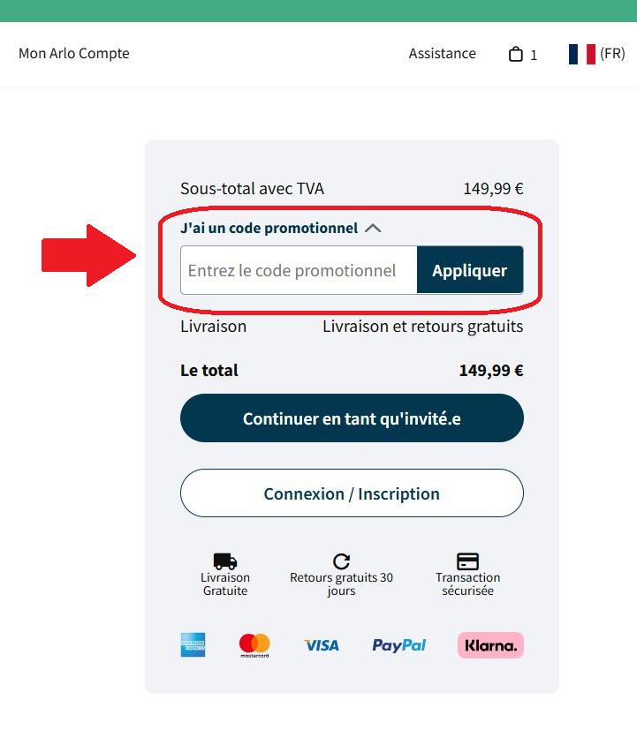Collapse the J'ai un code promotionnel section
Image resolution: width=637 pixels, height=730 pixels.
(373, 227)
